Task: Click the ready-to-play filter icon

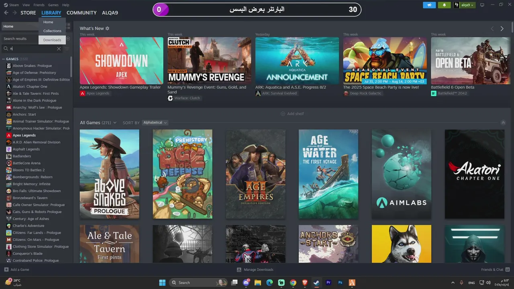Action: tap(68, 39)
